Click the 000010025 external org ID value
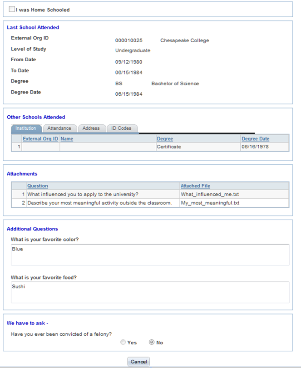Image resolution: width=301 pixels, height=368 pixels. pyautogui.click(x=128, y=40)
